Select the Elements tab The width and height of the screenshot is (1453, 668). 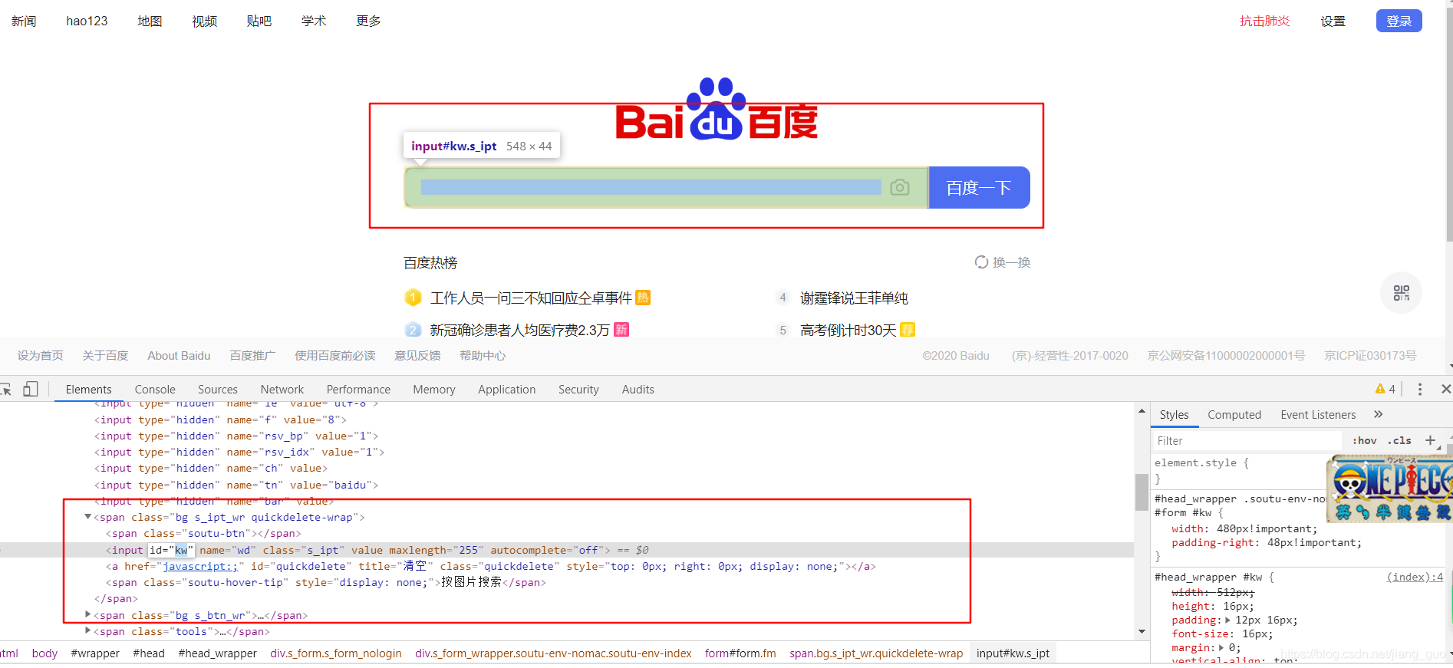[x=89, y=390]
